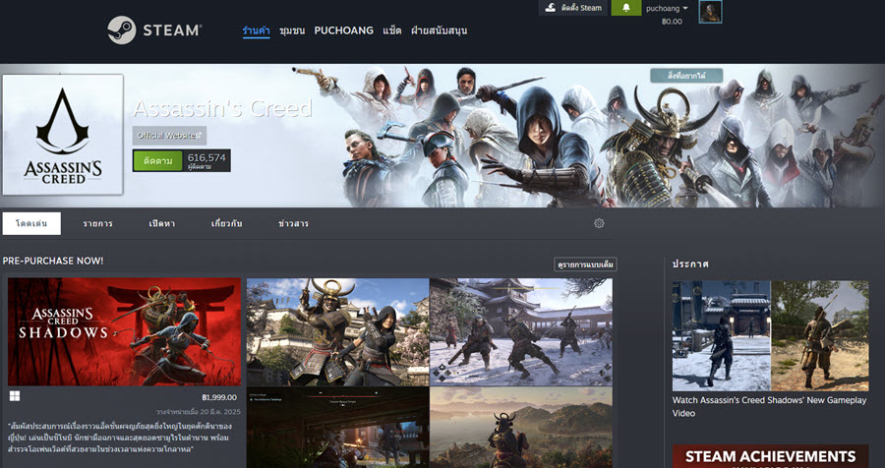Open the dark stealth gameplay screenshot
The image size is (885, 468).
(337, 428)
